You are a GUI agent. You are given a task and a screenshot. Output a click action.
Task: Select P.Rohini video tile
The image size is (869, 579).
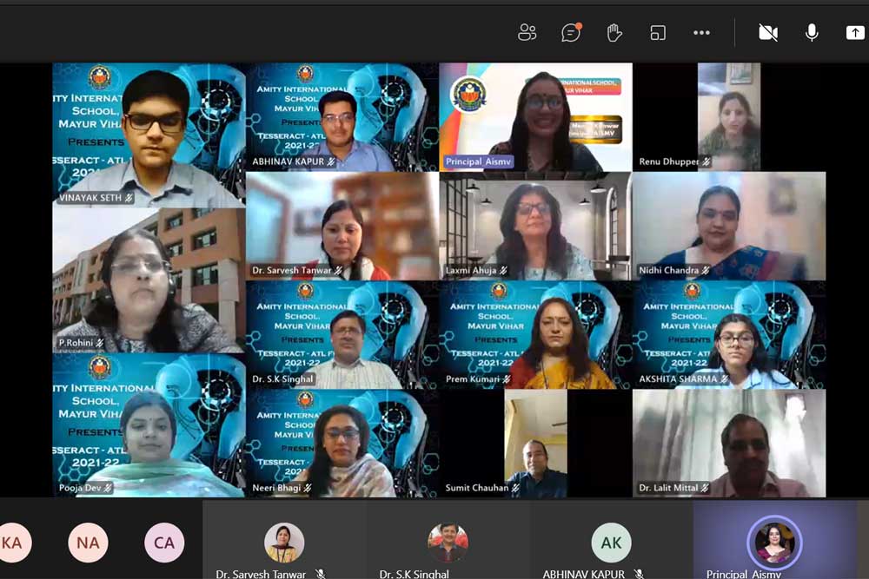point(149,280)
